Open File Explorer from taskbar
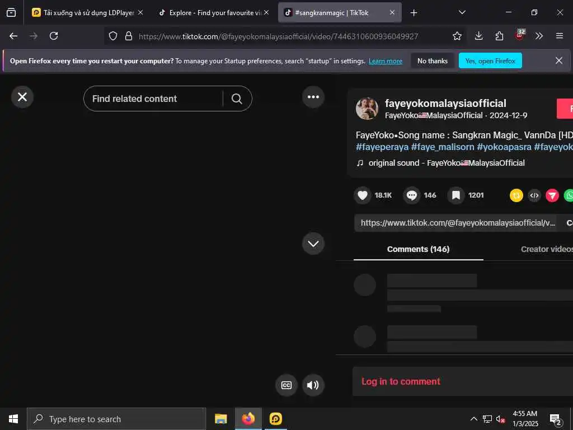Viewport: 573px width, 430px height. [220, 419]
